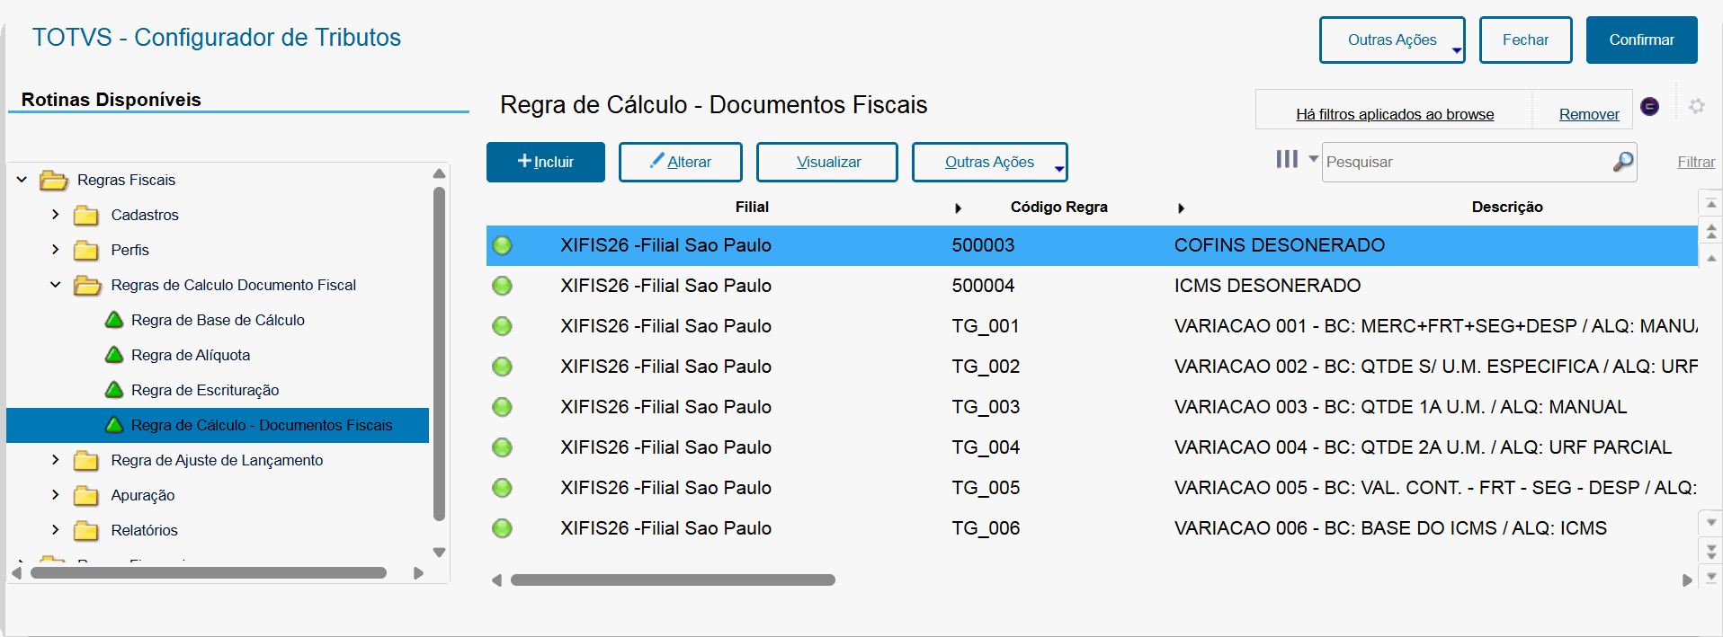
Task: Focus the Pesquisar search field
Action: pos(1466,162)
